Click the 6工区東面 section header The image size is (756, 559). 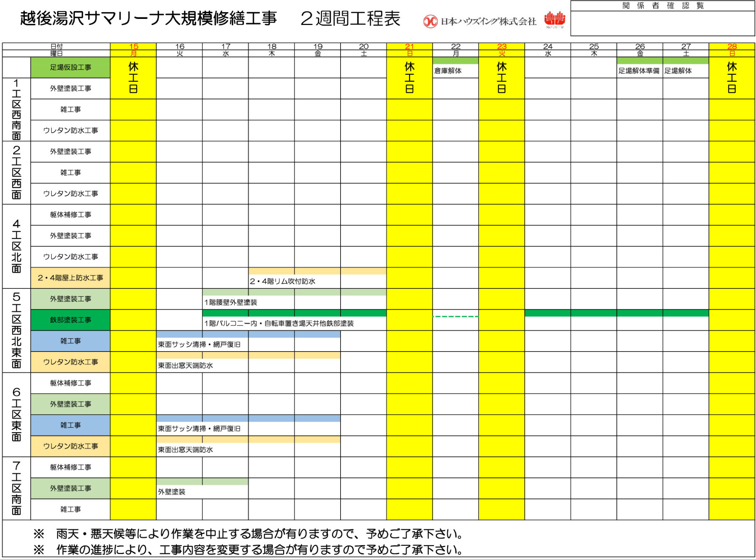tap(16, 415)
